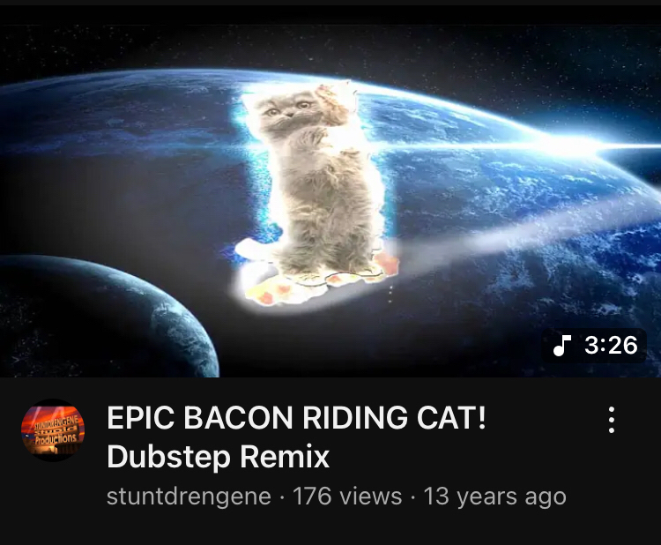This screenshot has width=661, height=545.
Task: Click the Productions text in channel avatar
Action: coord(56,438)
